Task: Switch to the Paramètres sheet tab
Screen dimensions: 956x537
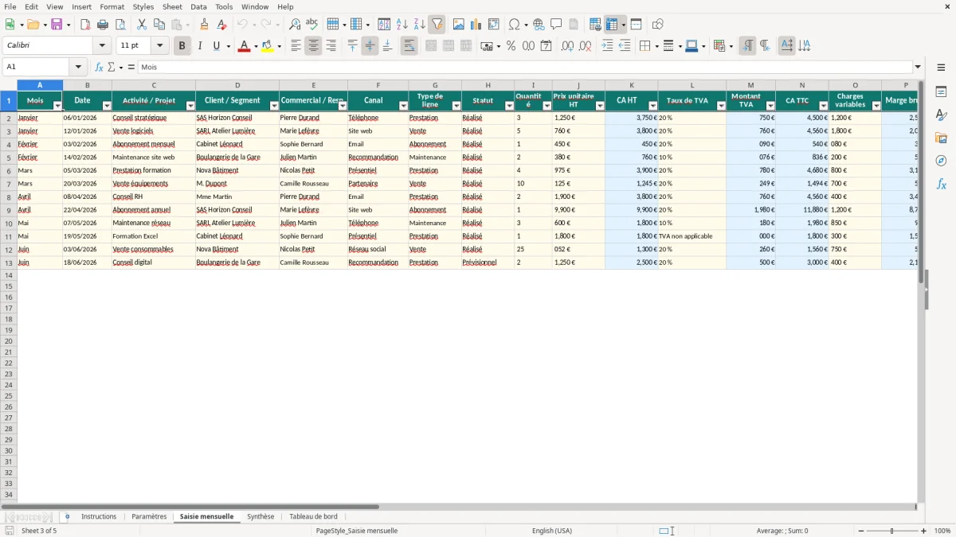Action: [x=149, y=516]
